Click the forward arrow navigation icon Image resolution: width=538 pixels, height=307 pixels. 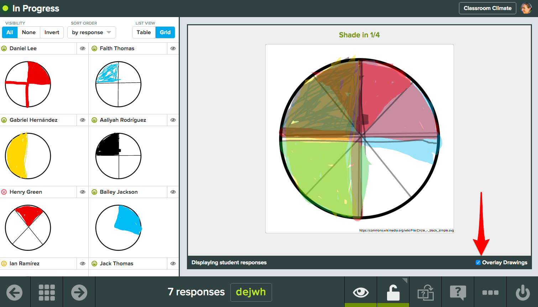79,292
